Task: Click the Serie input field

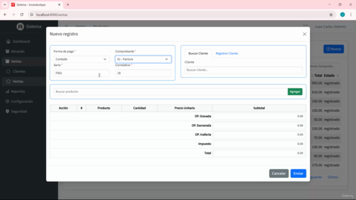Action: pyautogui.click(x=82, y=73)
